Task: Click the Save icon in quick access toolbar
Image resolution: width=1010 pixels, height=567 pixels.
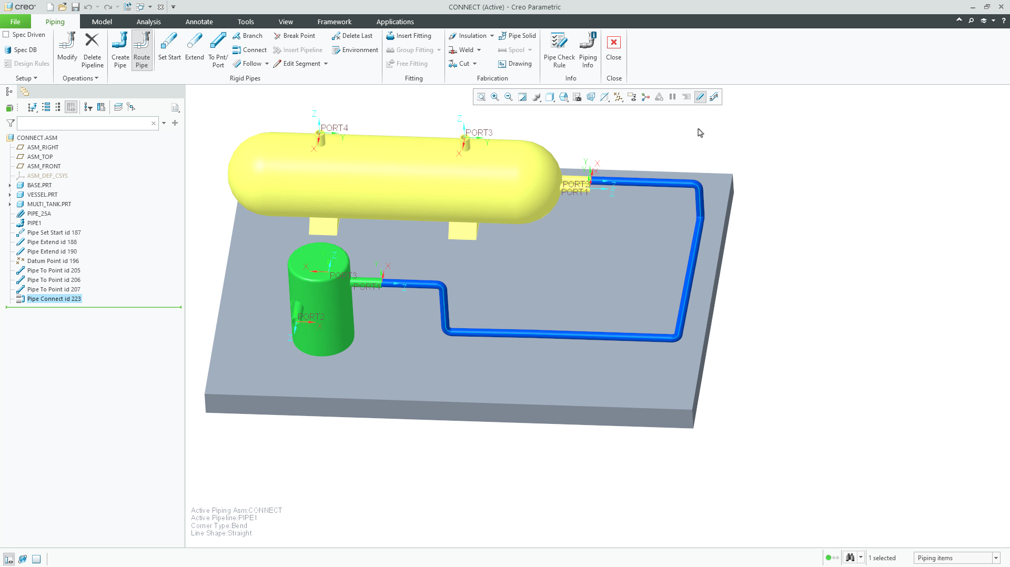Action: click(75, 7)
